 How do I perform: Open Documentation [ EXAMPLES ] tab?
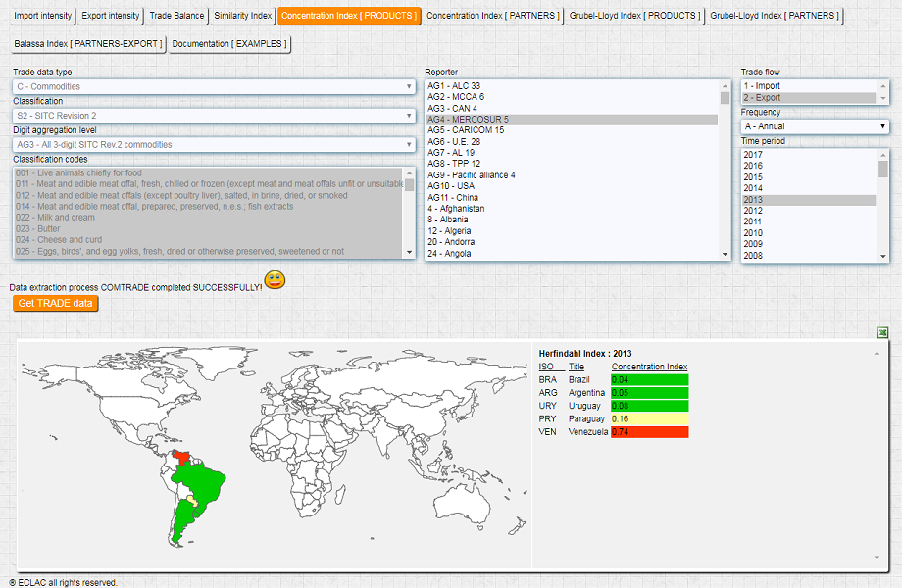[x=230, y=44]
